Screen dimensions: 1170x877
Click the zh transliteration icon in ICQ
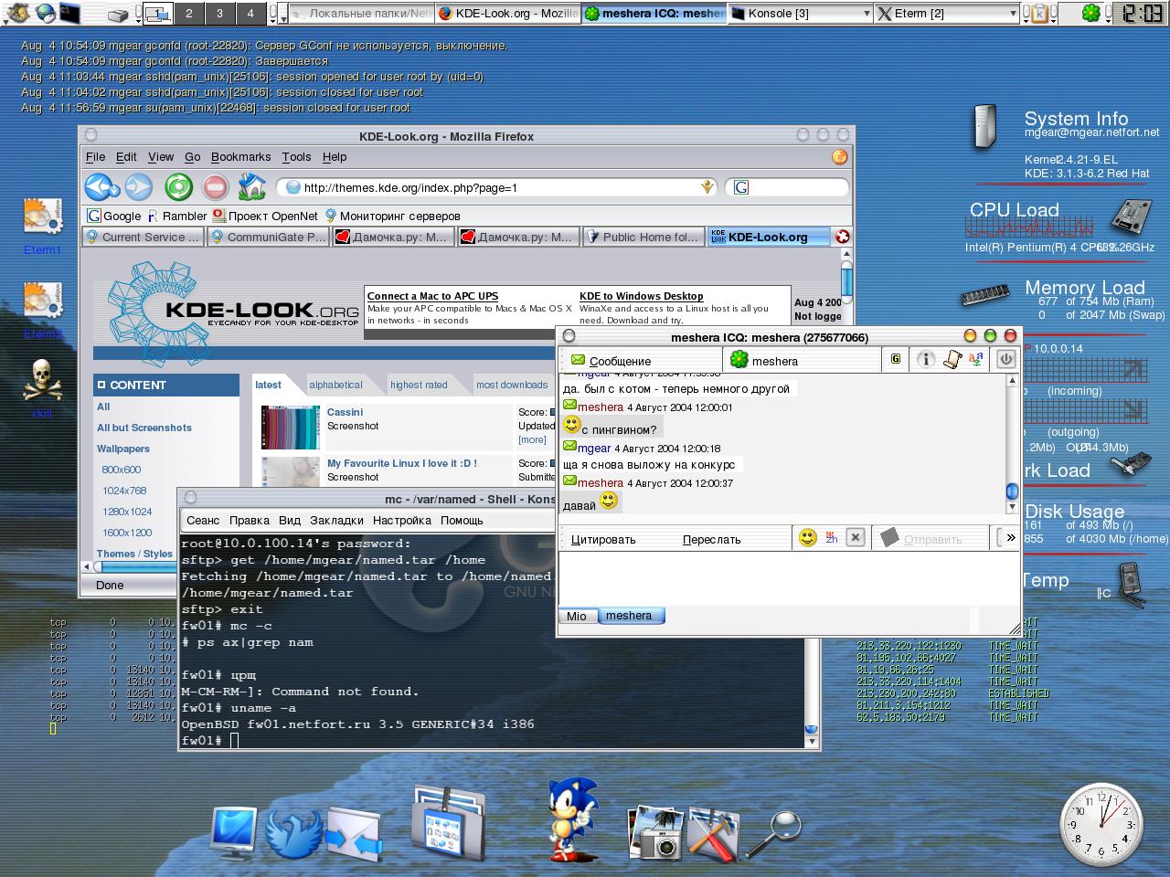tap(832, 538)
